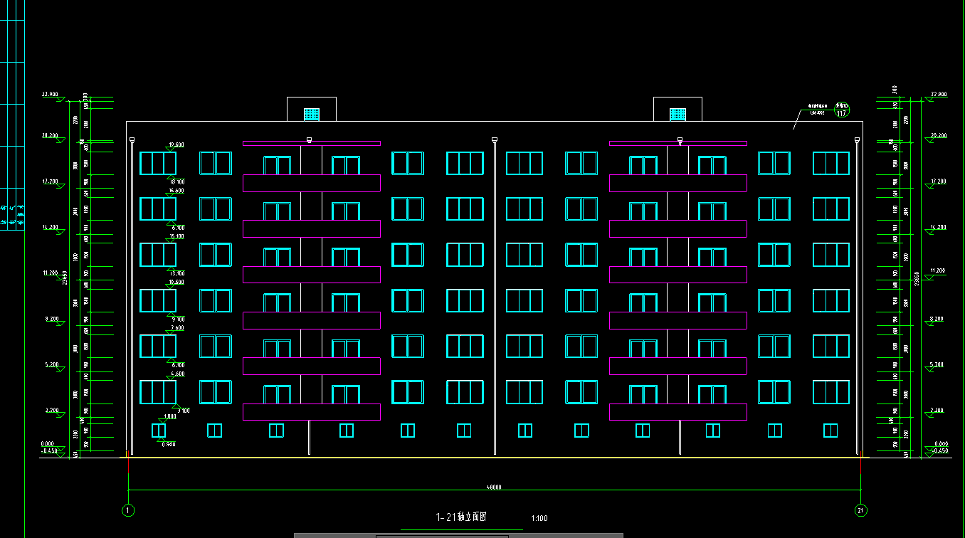
Task: Pick the window head elevation label 19.600
Action: point(176,145)
